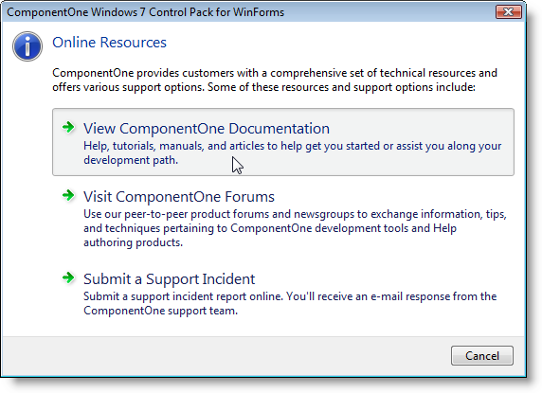Screen dimensions: 542x393
Task: Click 'Submit a support incident report online' description
Action: point(290,296)
